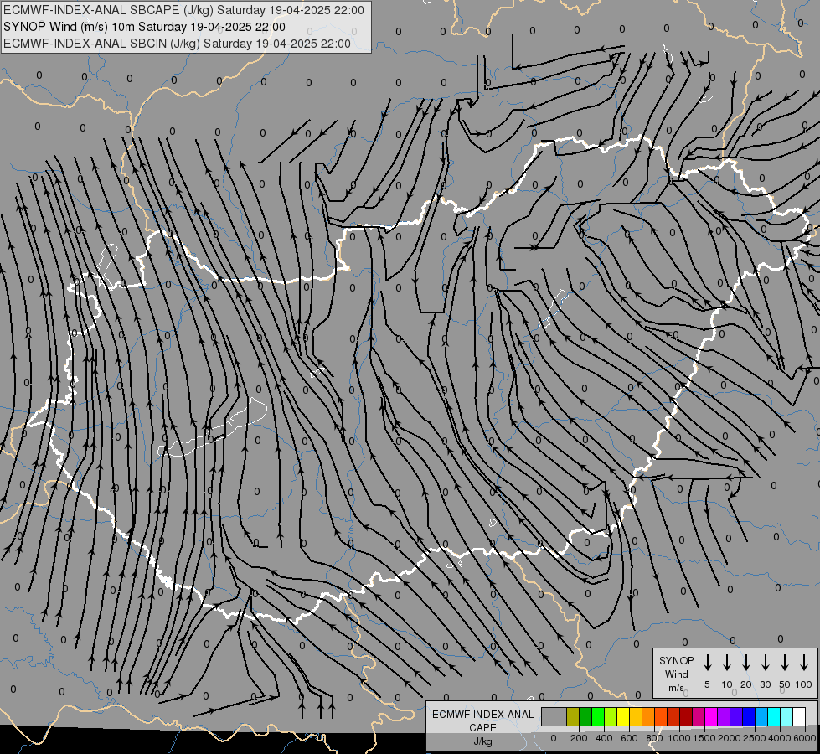The width and height of the screenshot is (820, 754).
Task: Click the '200' label in CAPE legend
Action: (x=579, y=738)
